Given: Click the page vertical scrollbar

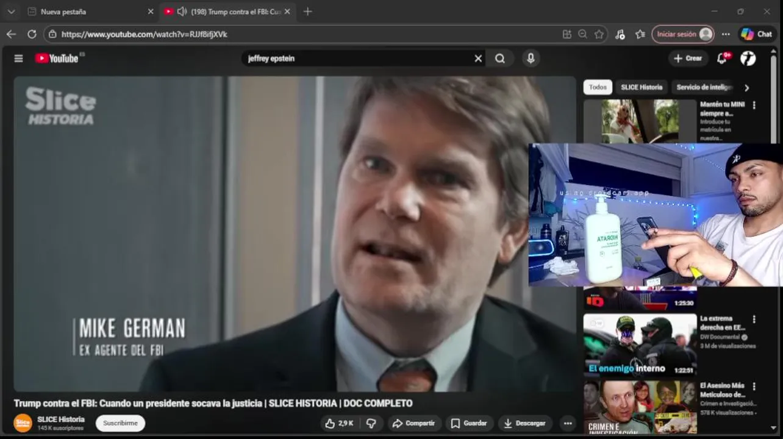Looking at the screenshot, I should (774, 241).
